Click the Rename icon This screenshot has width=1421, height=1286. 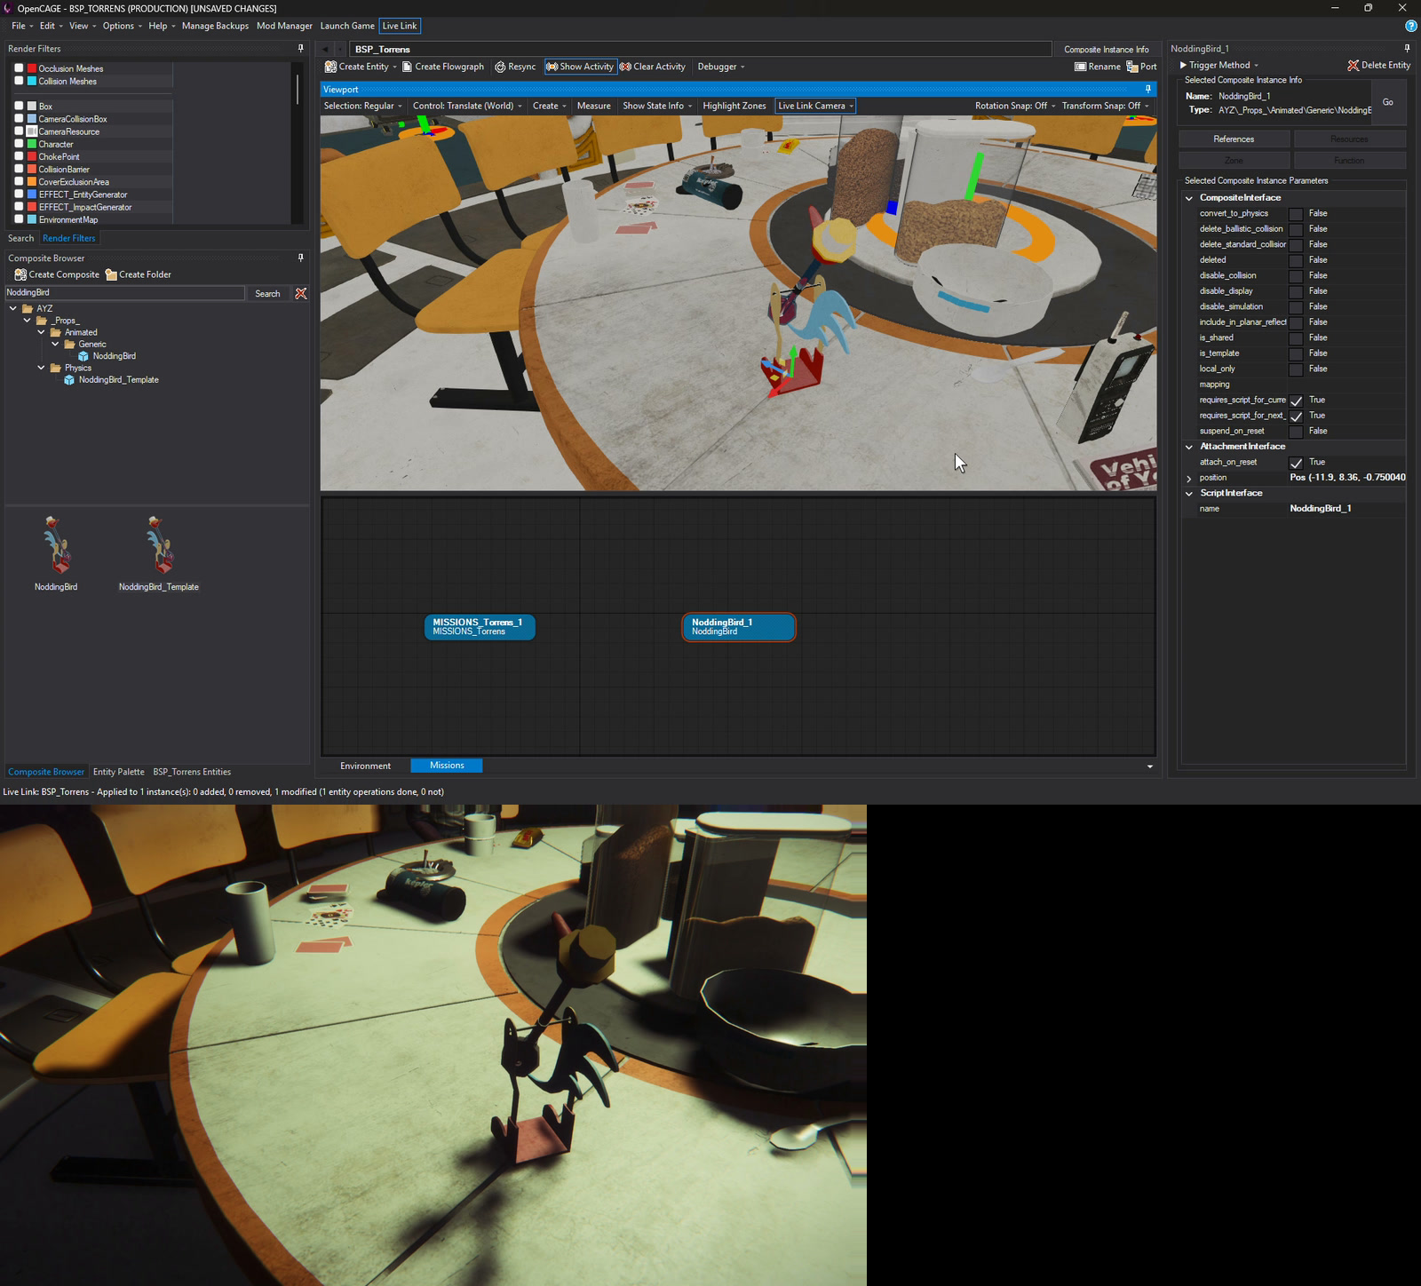1080,67
